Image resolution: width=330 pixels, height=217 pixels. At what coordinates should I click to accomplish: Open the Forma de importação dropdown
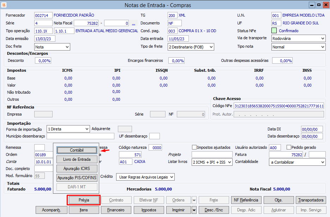point(68,129)
